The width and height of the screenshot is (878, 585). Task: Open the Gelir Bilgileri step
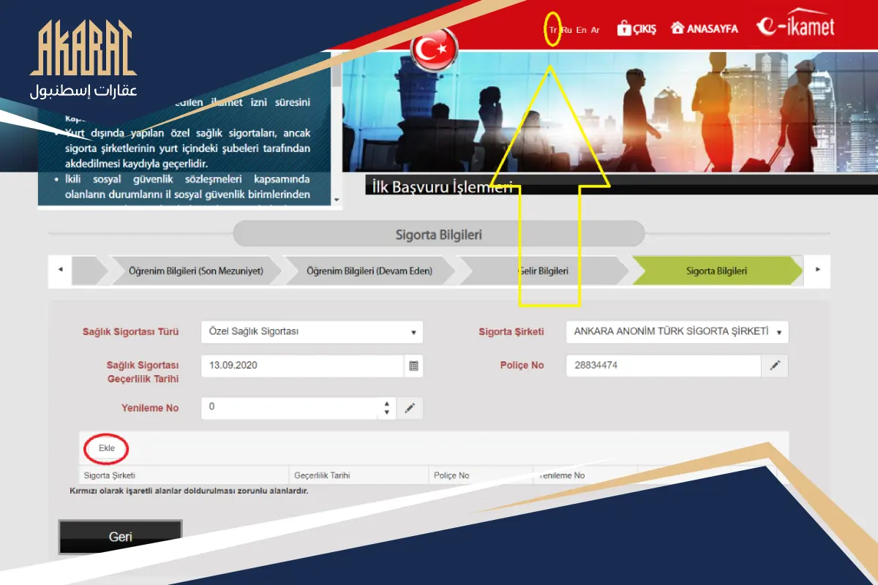tap(543, 271)
